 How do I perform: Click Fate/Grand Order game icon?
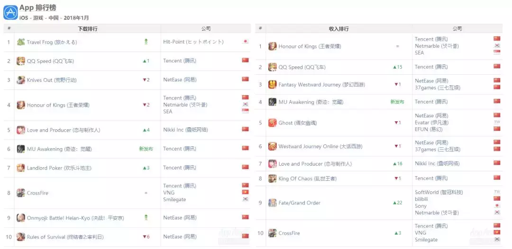272,203
